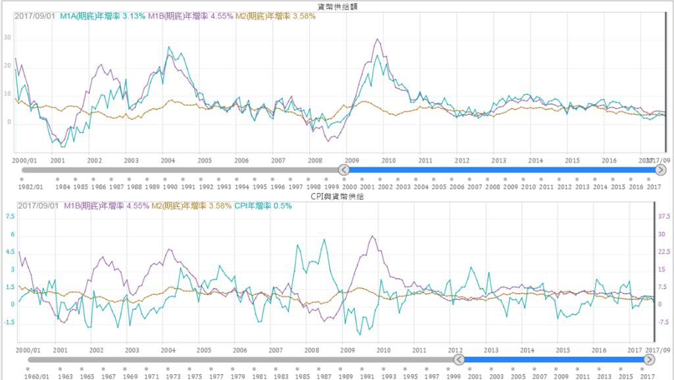Click the left range handle of 貨幣供給額 slider
Image resolution: width=674 pixels, height=380 pixels.
click(x=344, y=170)
